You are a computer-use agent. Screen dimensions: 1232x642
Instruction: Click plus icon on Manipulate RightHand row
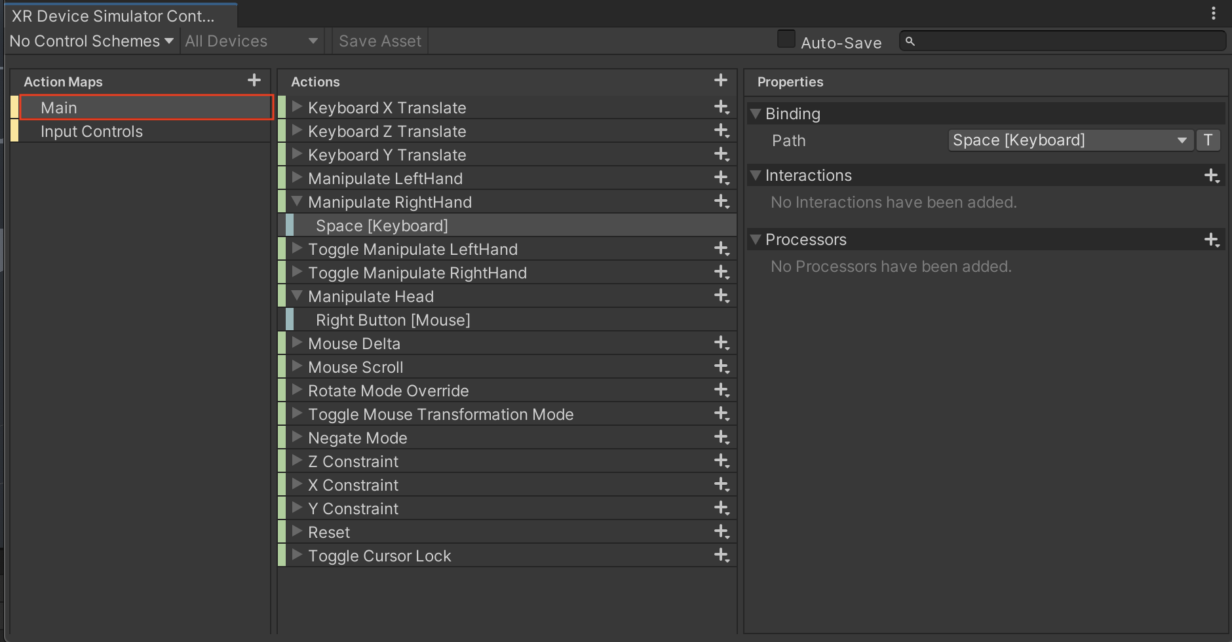[x=722, y=202]
